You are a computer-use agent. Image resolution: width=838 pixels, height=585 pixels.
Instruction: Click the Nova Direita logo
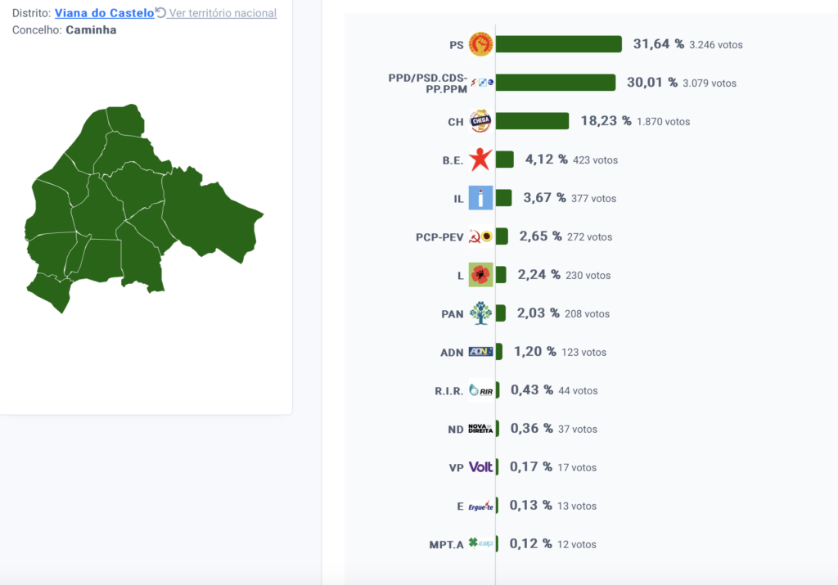[480, 429]
